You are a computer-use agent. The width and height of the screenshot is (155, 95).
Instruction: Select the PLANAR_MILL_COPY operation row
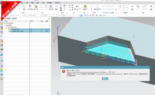27,31
